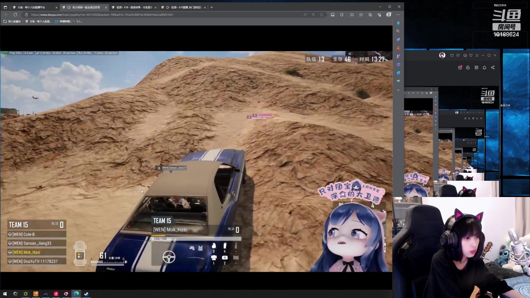
Task: Open the bilibili 哔哩哔哩 bookmark
Action: point(68,22)
